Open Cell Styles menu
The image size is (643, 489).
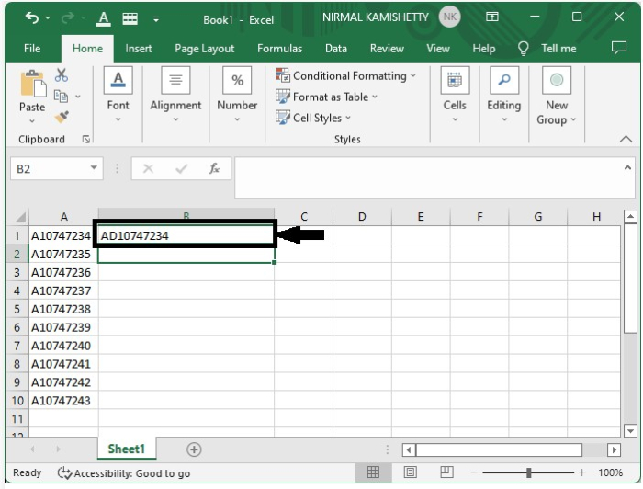tap(313, 118)
